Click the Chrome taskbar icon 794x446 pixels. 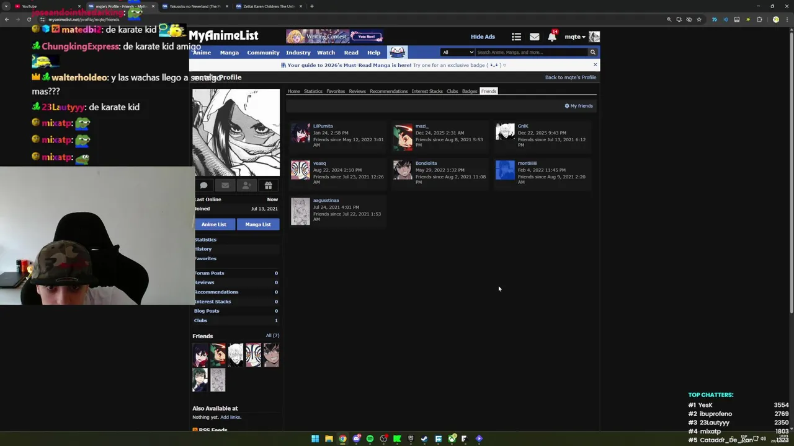coord(342,439)
